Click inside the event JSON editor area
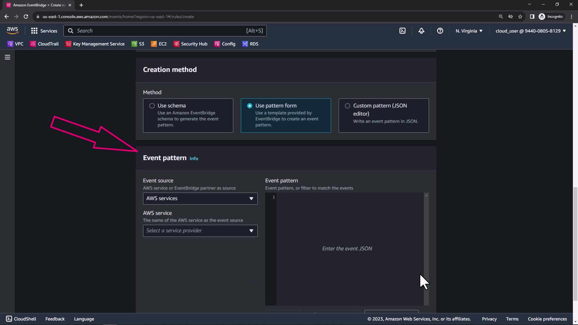 pos(347,249)
